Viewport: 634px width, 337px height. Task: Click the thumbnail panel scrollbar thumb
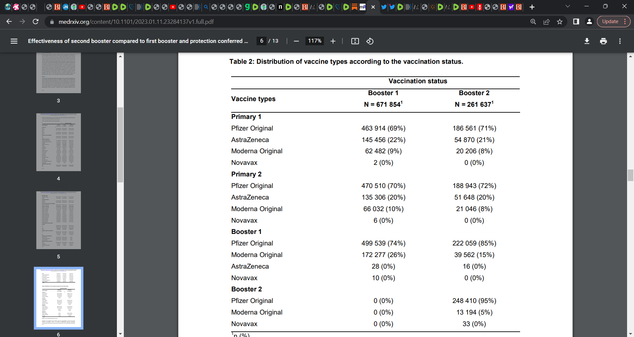click(x=120, y=145)
